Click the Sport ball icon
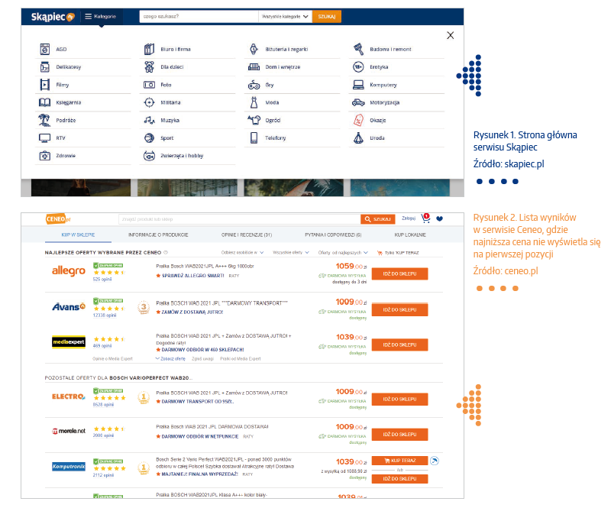611x508 pixels. pyautogui.click(x=149, y=138)
